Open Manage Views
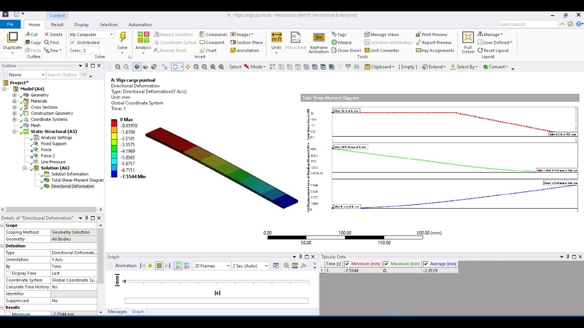The width and height of the screenshot is (584, 328). (381, 35)
